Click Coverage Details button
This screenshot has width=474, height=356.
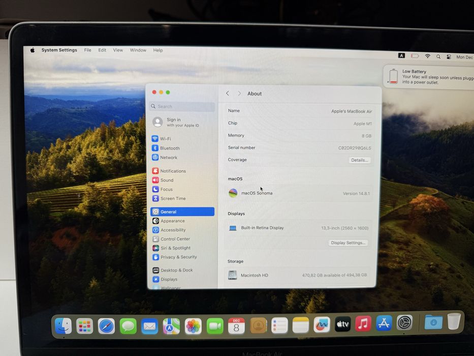click(359, 160)
